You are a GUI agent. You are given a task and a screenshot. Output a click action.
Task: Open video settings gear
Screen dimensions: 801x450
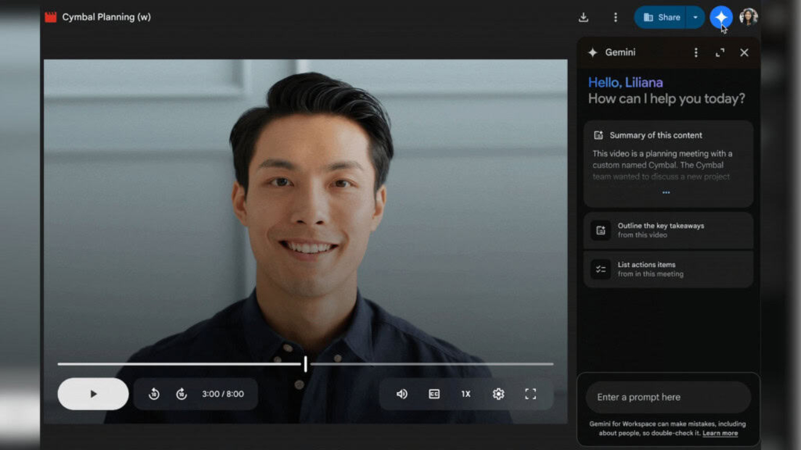498,394
